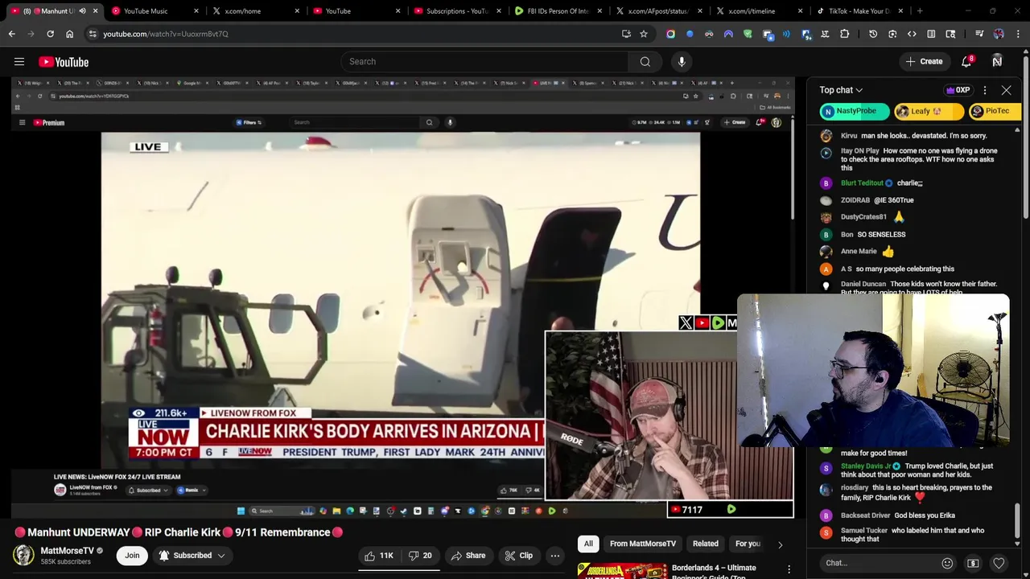Close the YouTube Music tab
Image resolution: width=1030 pixels, height=579 pixels.
point(196,11)
